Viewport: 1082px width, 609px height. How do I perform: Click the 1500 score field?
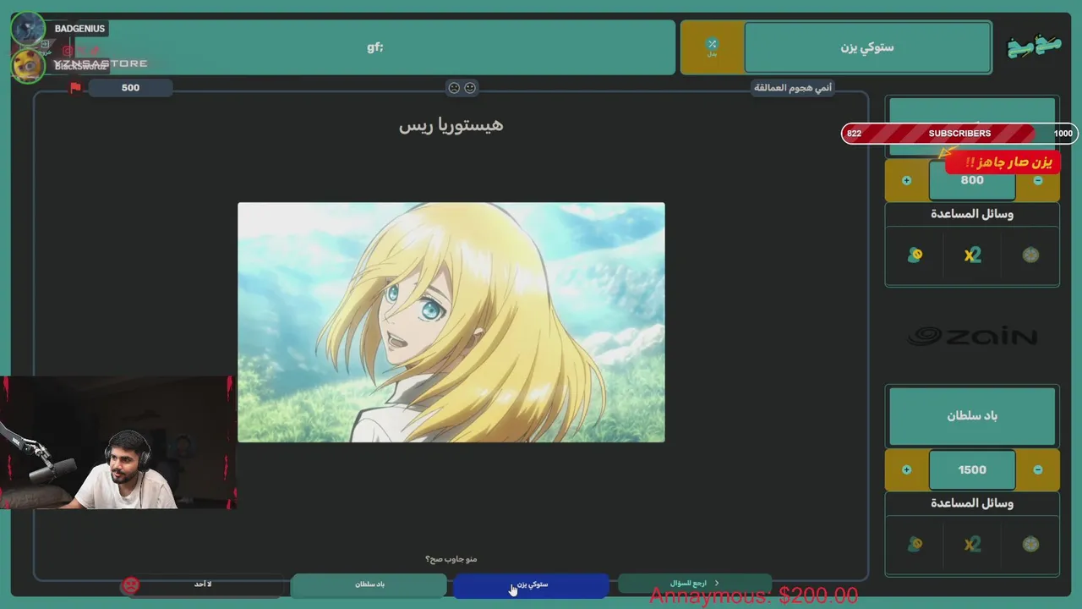[972, 469]
